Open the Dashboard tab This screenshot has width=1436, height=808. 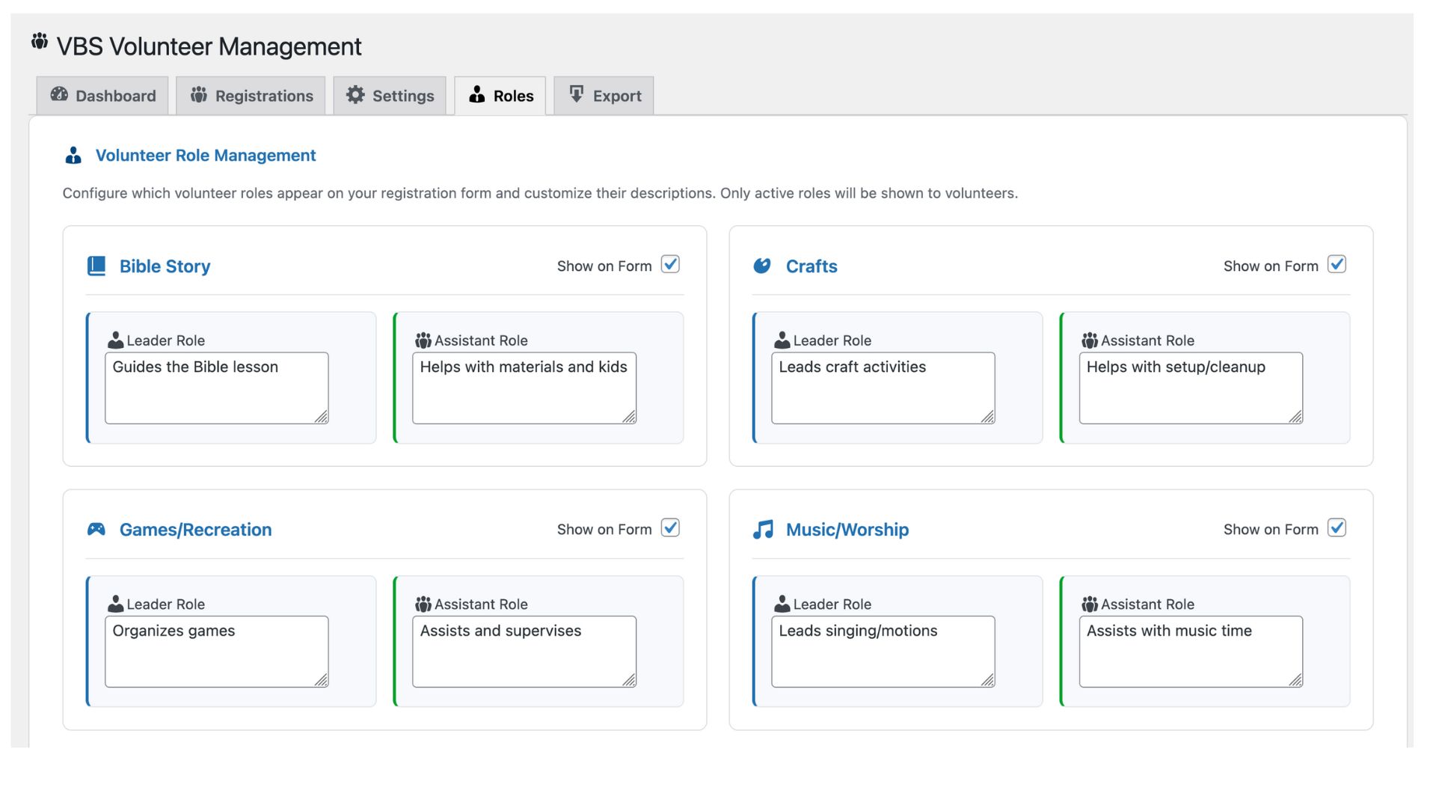click(102, 96)
